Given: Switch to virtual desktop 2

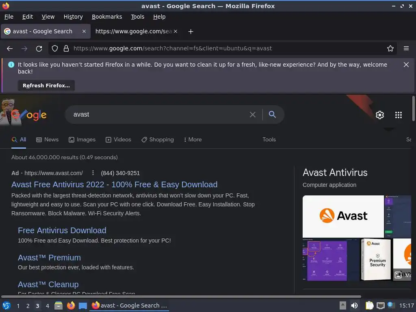Looking at the screenshot, I should pos(28,306).
